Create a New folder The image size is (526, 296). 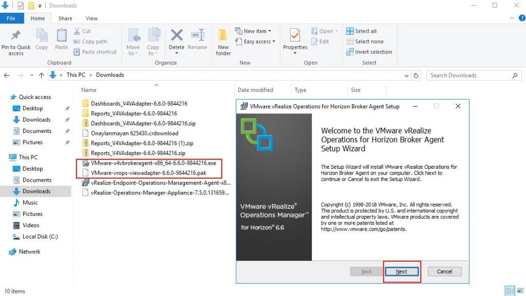coord(223,42)
